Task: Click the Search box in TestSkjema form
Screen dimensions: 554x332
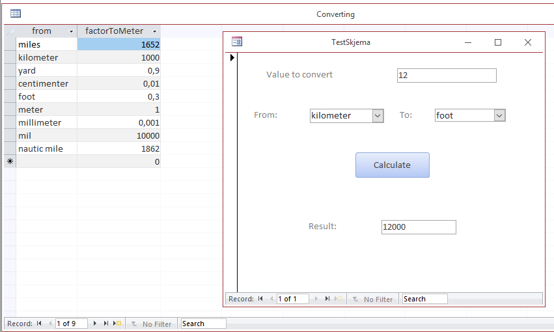Action: pyautogui.click(x=424, y=299)
